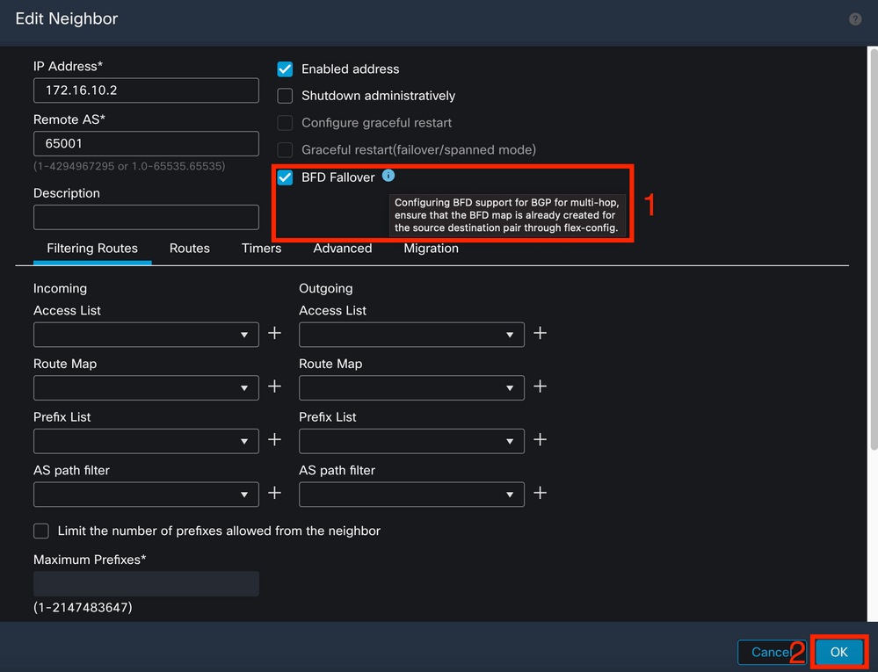Screen dimensions: 878x672
Task: Click the info icon next to BFD Failover
Action: (x=388, y=176)
